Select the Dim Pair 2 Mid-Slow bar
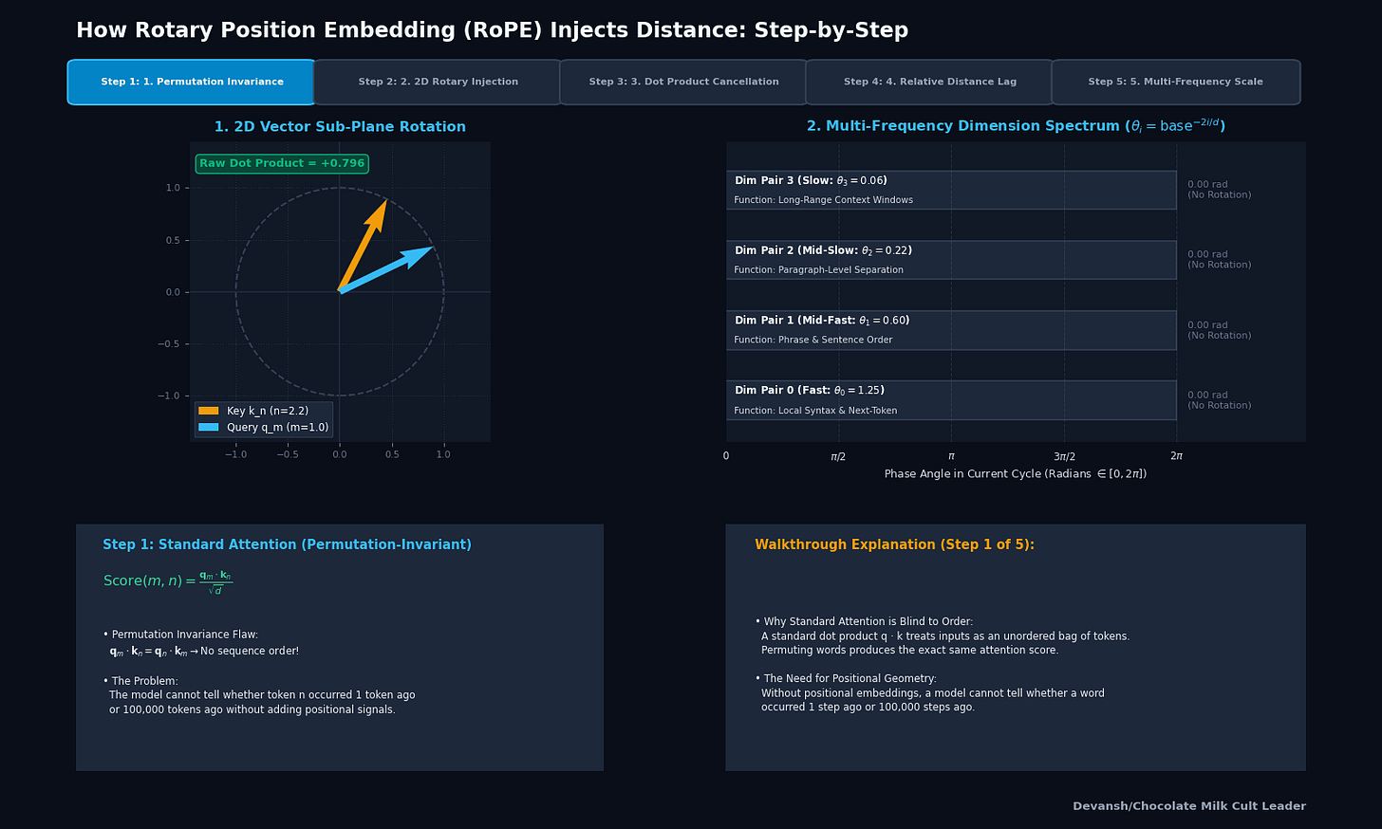The width and height of the screenshot is (1382, 829). tap(951, 260)
